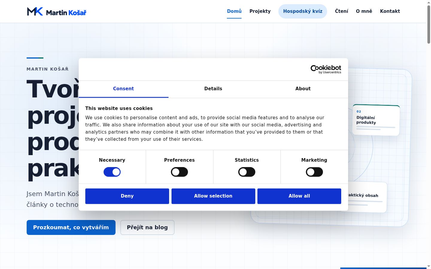Select the About tab
This screenshot has height=269, width=431.
(303, 89)
